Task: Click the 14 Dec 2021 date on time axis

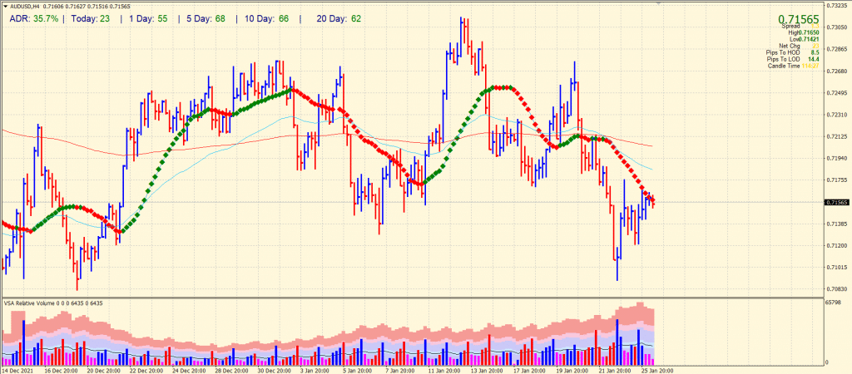Action: pyautogui.click(x=18, y=370)
